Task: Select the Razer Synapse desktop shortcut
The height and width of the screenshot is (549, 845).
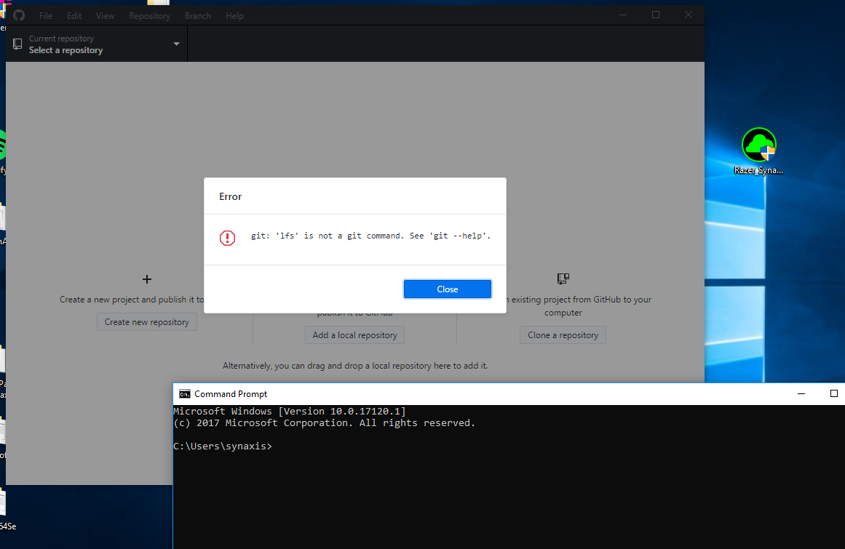Action: (759, 151)
